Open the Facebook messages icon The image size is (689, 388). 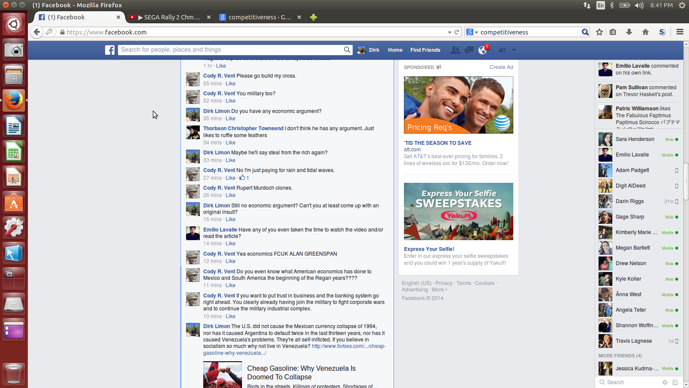[x=469, y=50]
